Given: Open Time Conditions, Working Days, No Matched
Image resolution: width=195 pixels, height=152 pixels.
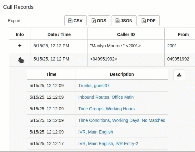Looking at the screenshot, I should pos(122,120).
